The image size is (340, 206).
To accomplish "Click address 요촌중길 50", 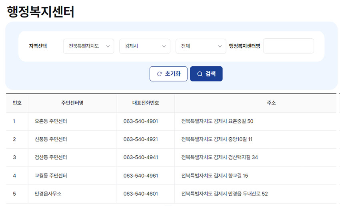I will coord(241,121).
